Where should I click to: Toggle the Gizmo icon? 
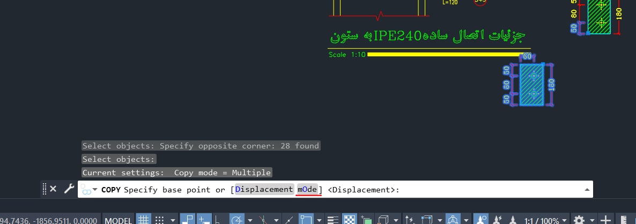point(452,220)
